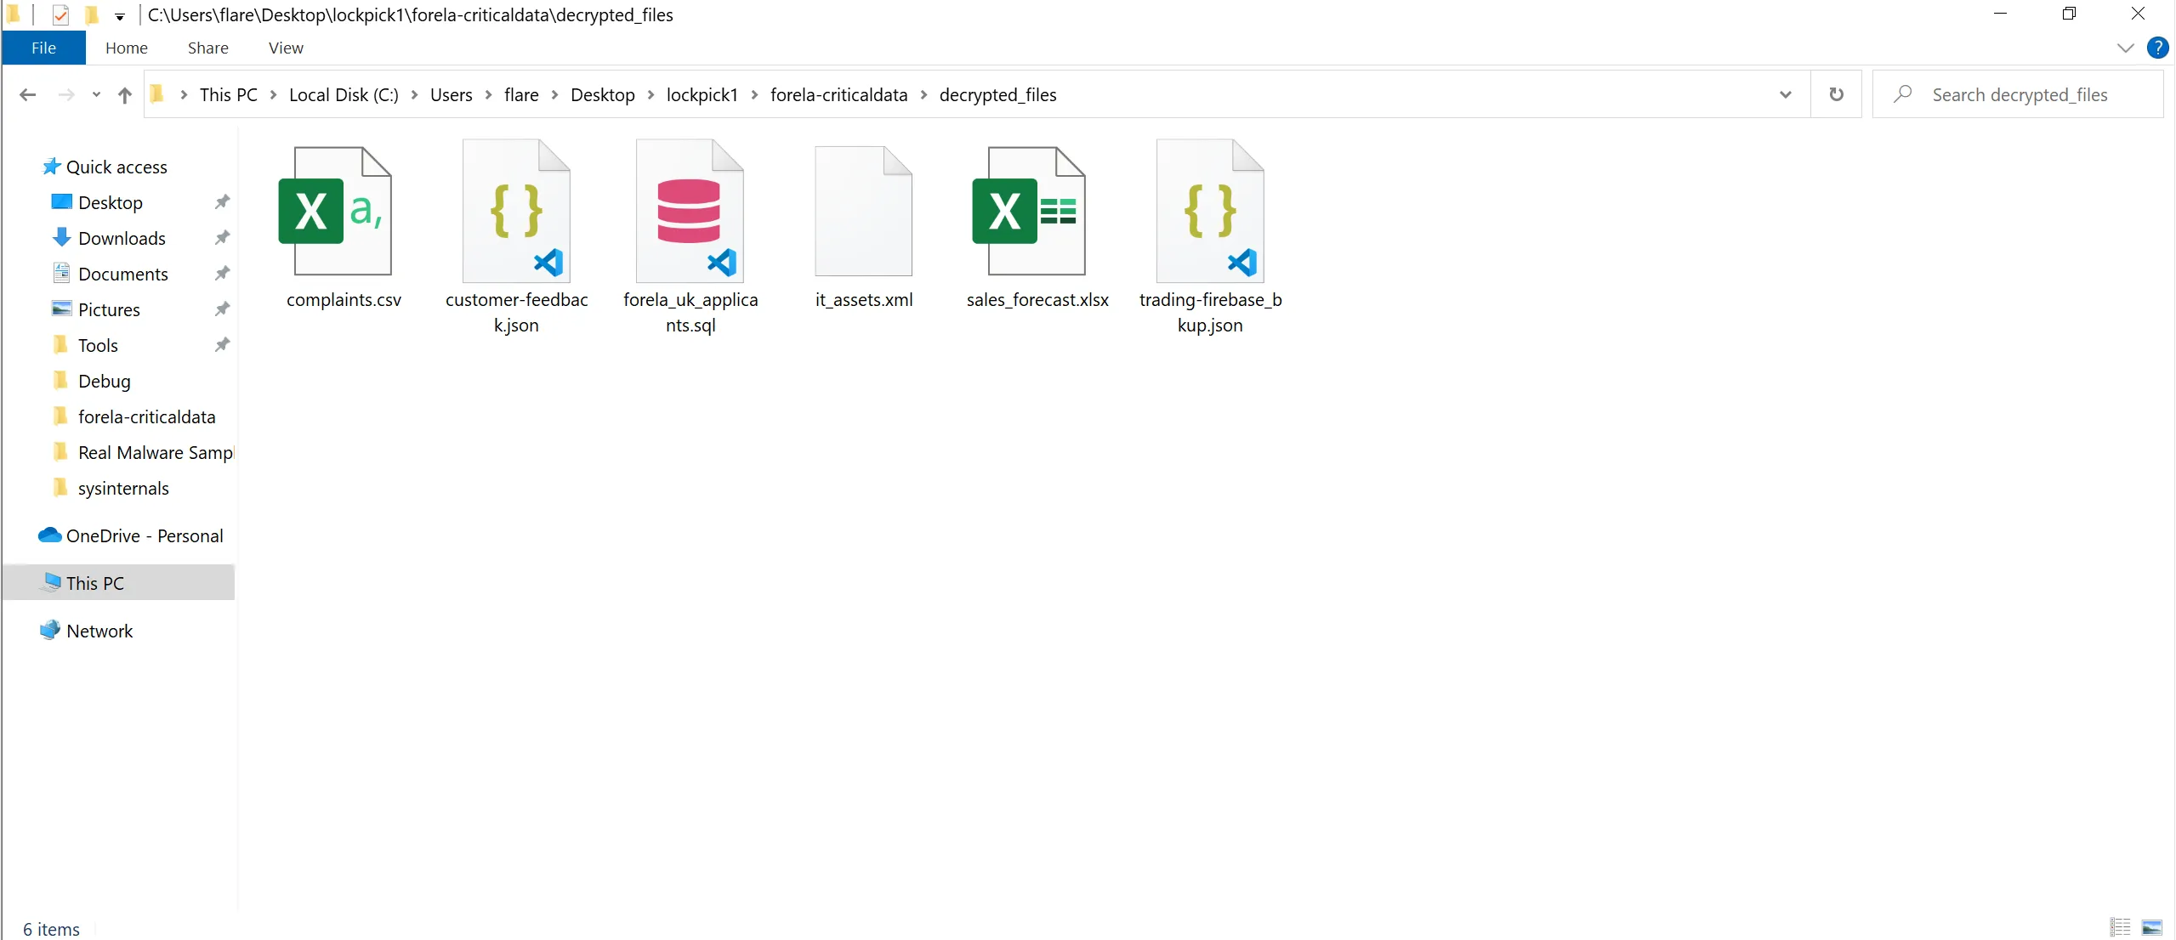This screenshot has width=2176, height=940.
Task: Select the sales_forecast.xlsx file icon
Action: click(x=1029, y=211)
